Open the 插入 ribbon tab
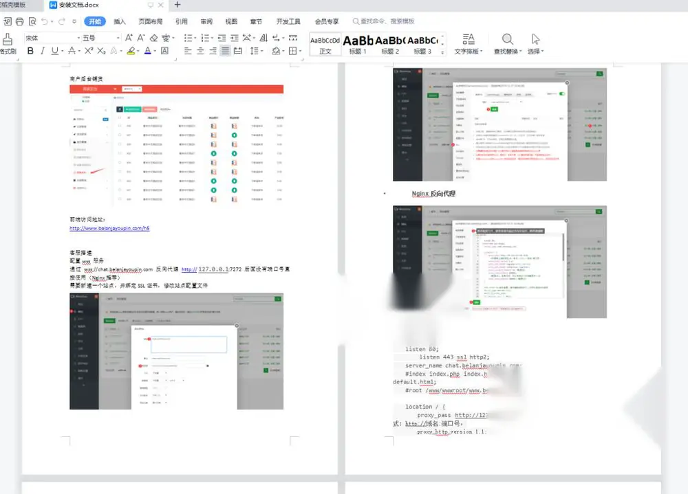This screenshot has width=688, height=494. click(x=119, y=21)
